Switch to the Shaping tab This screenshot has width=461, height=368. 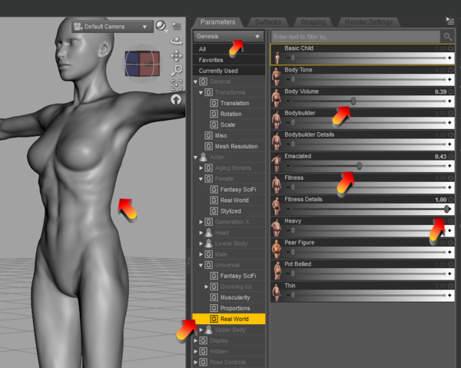click(x=313, y=22)
